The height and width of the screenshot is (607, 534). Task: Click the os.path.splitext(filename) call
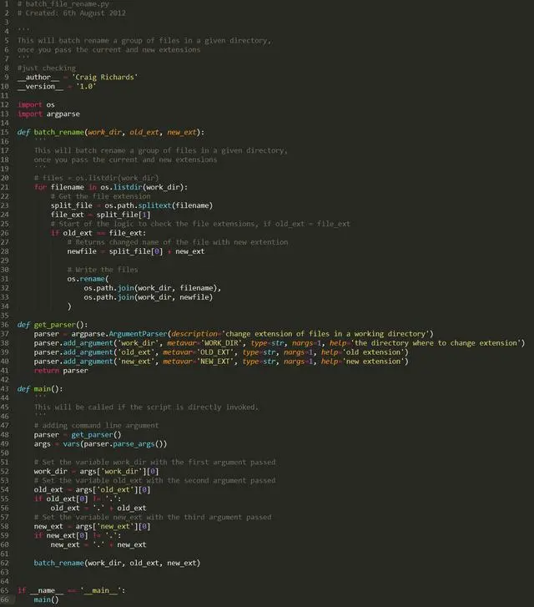click(x=159, y=205)
